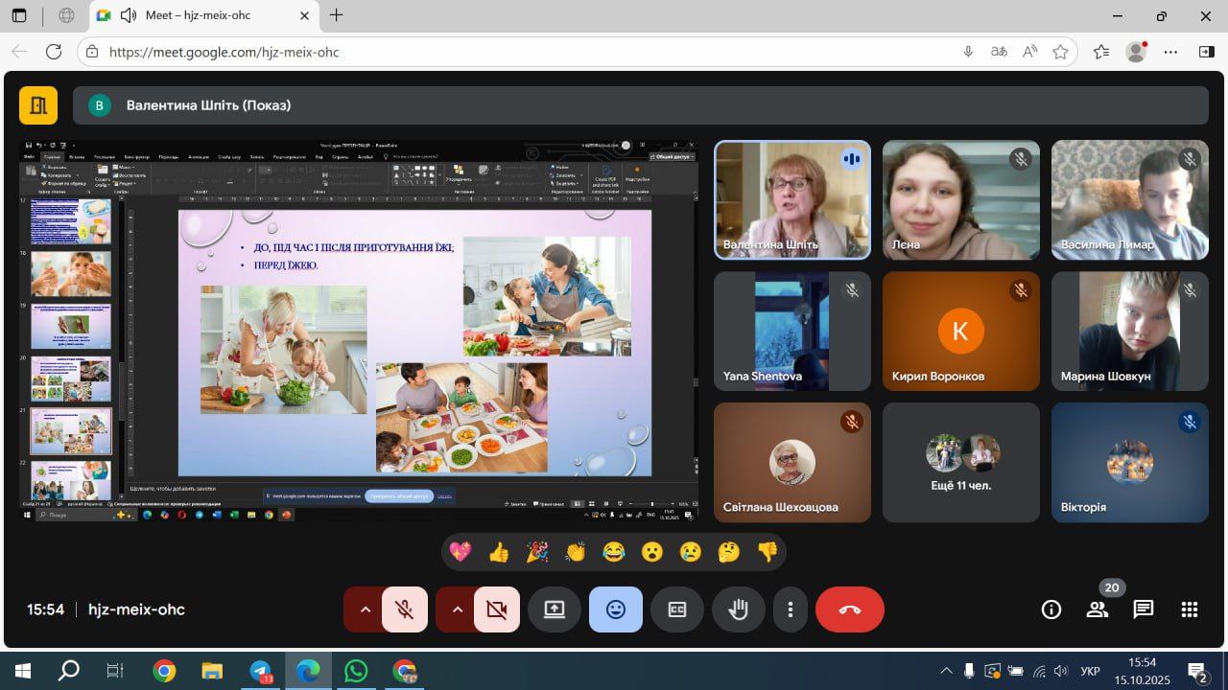Show the participants list with 20 people
The width and height of the screenshot is (1228, 690).
1098,609
